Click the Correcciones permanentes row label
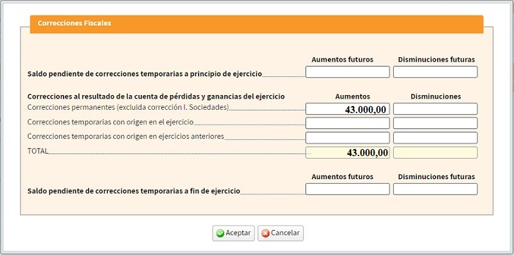 128,107
